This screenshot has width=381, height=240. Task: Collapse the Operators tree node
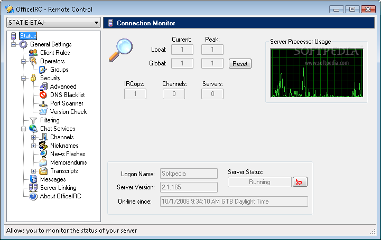coord(23,61)
